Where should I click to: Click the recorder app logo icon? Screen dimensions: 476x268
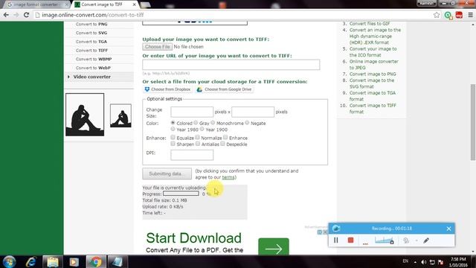tap(335, 229)
